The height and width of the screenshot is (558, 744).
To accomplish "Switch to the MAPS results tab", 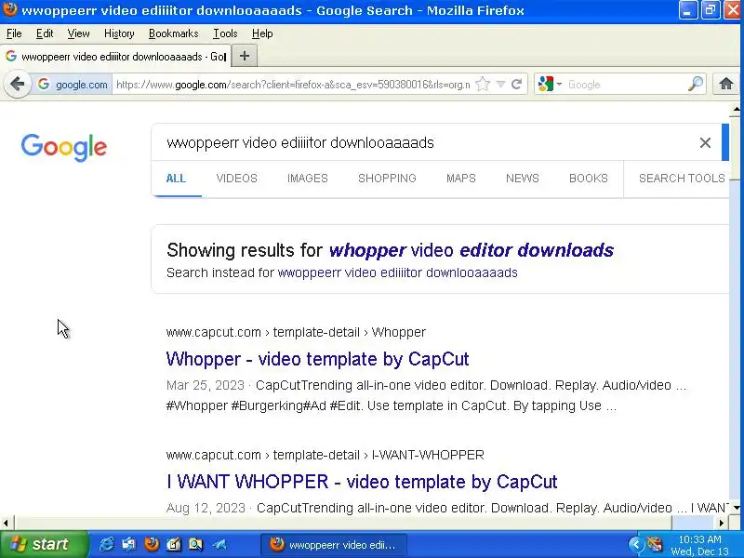I will tap(460, 179).
